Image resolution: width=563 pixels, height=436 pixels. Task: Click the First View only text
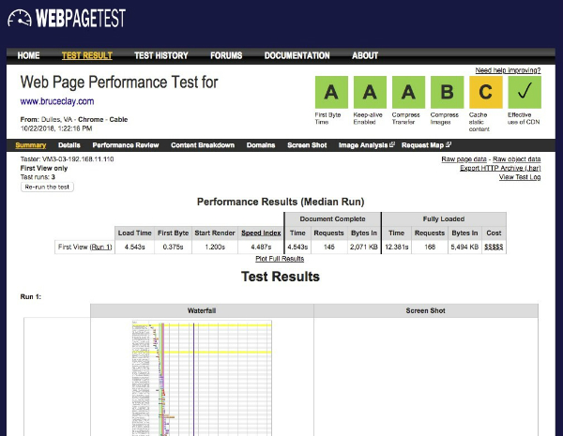click(x=44, y=168)
